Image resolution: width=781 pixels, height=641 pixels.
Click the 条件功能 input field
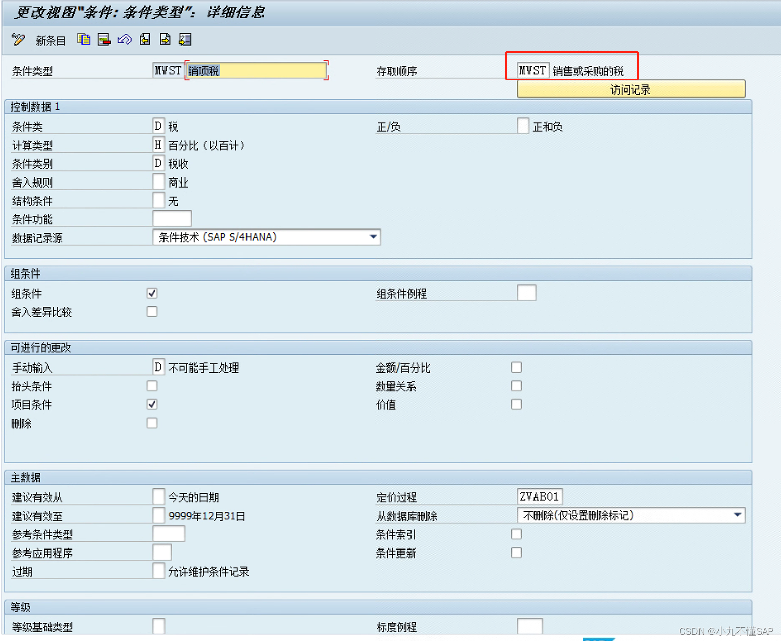pyautogui.click(x=172, y=219)
